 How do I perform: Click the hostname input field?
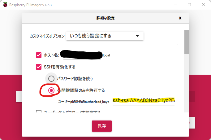tap(82, 55)
